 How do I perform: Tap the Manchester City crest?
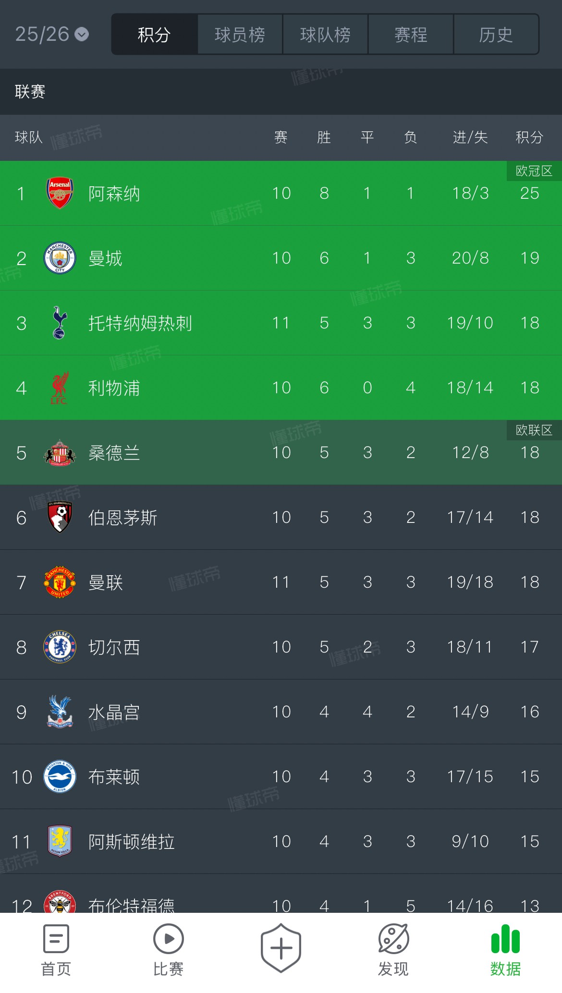(x=60, y=258)
